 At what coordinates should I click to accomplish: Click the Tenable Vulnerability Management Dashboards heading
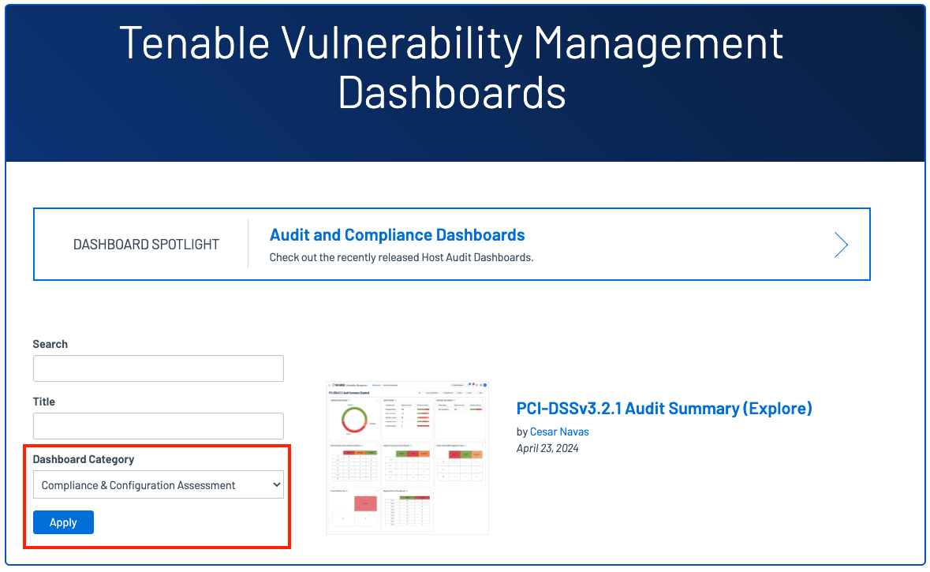tap(451, 67)
